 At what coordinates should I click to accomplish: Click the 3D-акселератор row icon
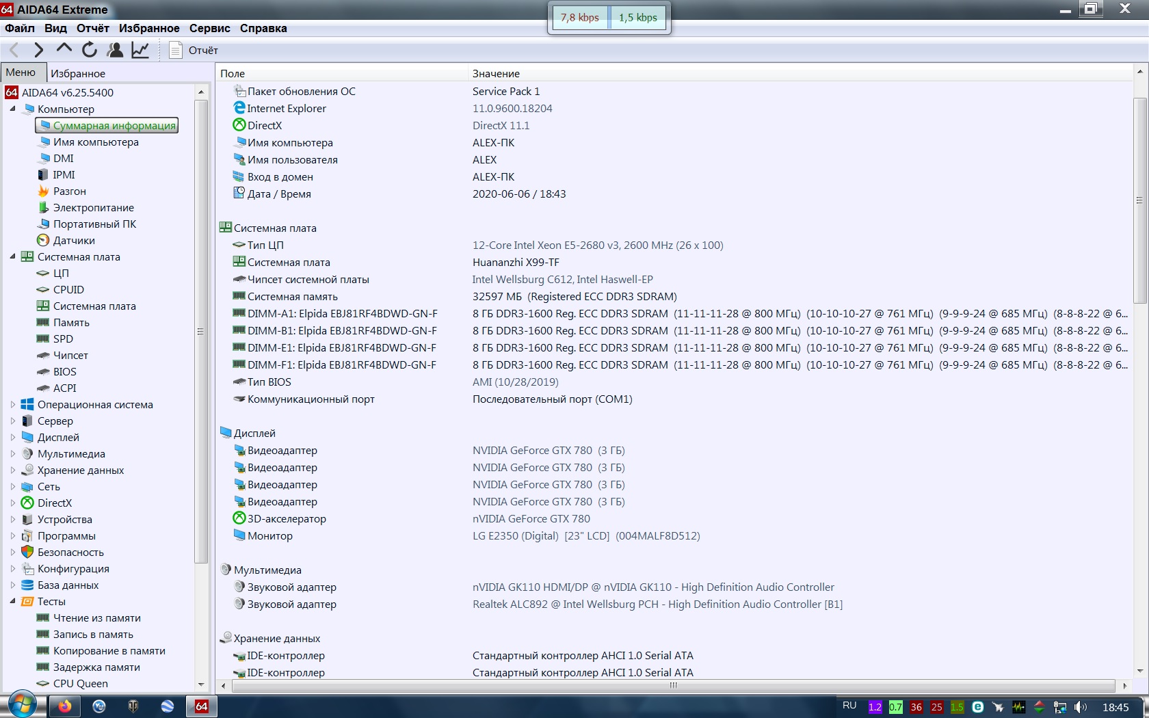click(x=239, y=518)
